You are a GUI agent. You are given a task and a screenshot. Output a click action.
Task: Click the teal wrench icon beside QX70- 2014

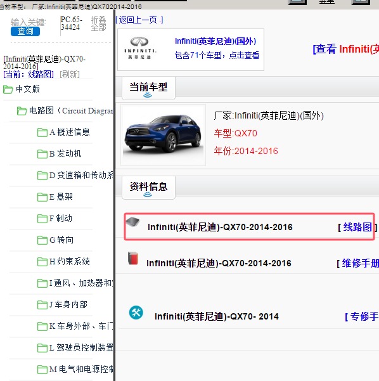tap(136, 313)
